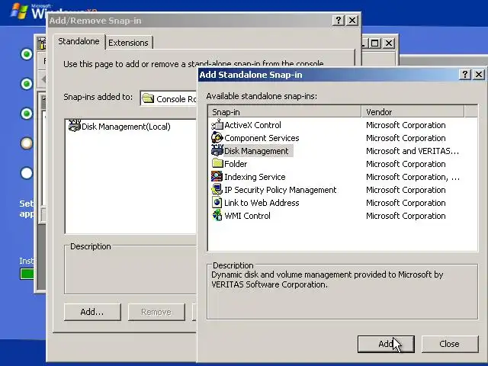The width and height of the screenshot is (488, 366).
Task: Click the third green setup step indicator
Action: click(27, 114)
